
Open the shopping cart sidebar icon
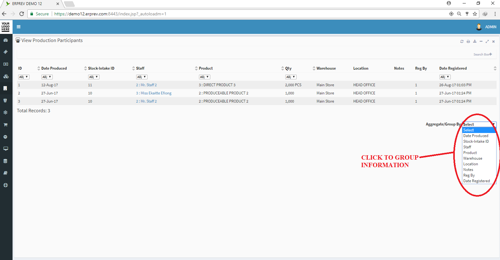pyautogui.click(x=5, y=125)
